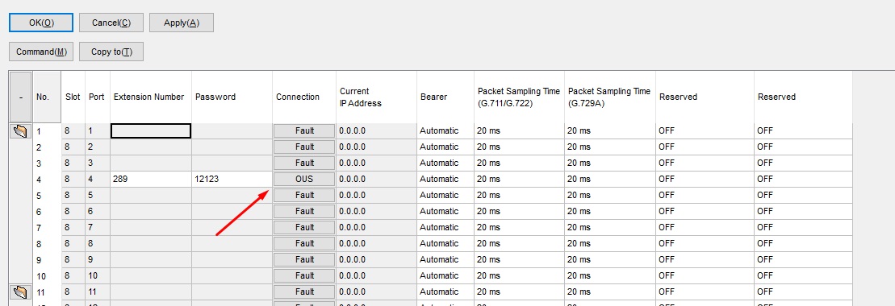Screen dimensions: 895x306
Task: Select the Extension Number field in row 1
Action: coord(151,131)
